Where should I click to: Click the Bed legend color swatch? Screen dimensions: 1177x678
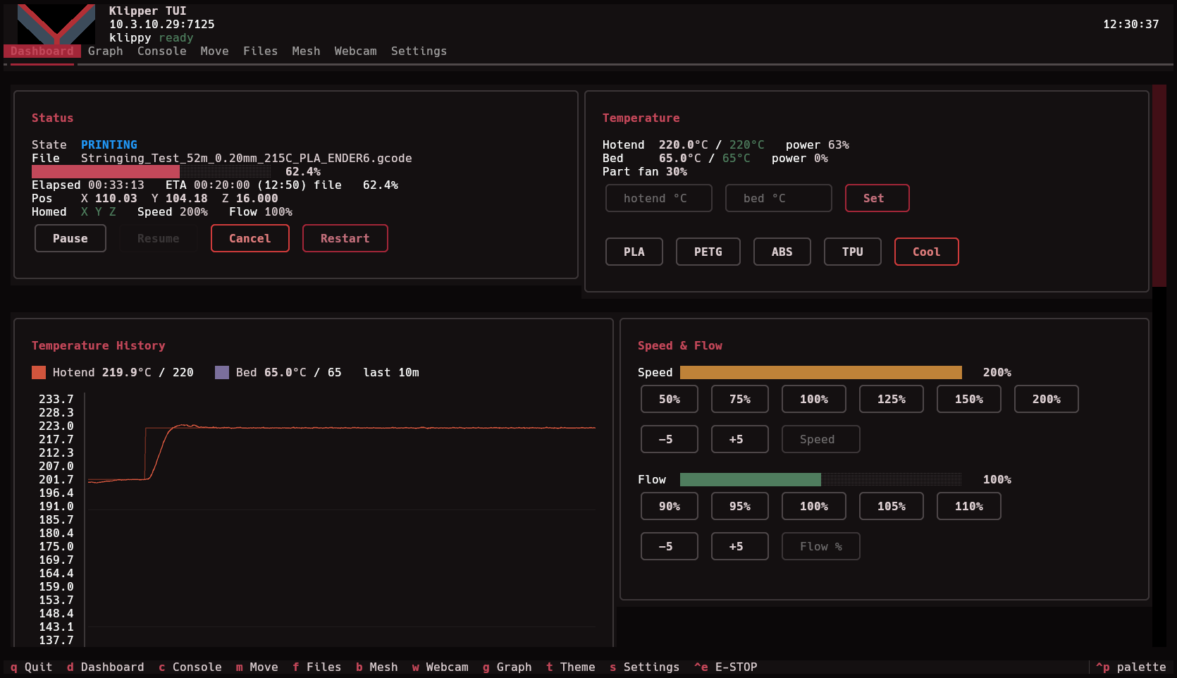click(222, 372)
